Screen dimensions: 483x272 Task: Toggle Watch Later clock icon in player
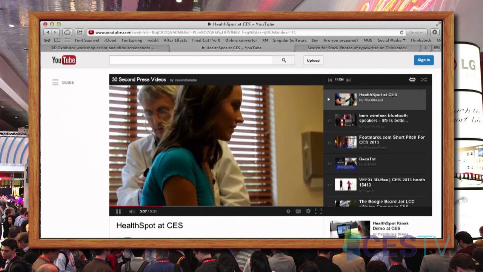[x=288, y=212]
